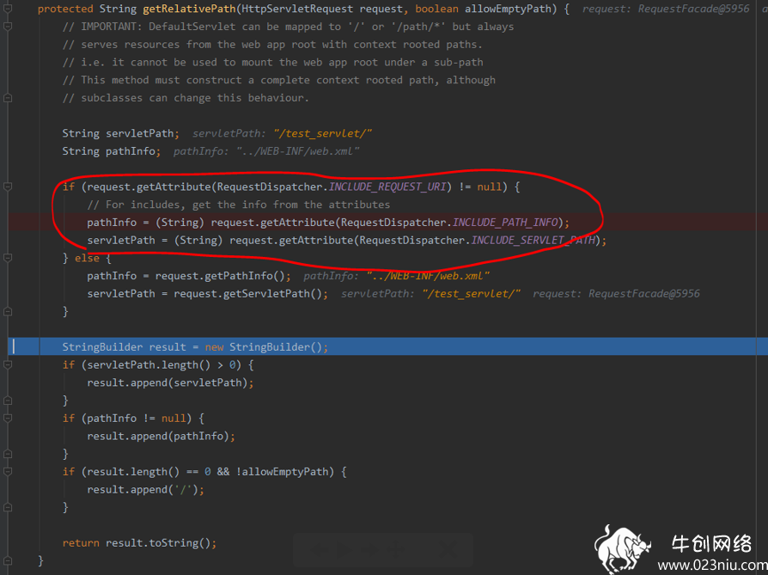The height and width of the screenshot is (575, 768).
Task: Click fold end marker beside 'subclasses can change' comment
Action: coord(8,98)
